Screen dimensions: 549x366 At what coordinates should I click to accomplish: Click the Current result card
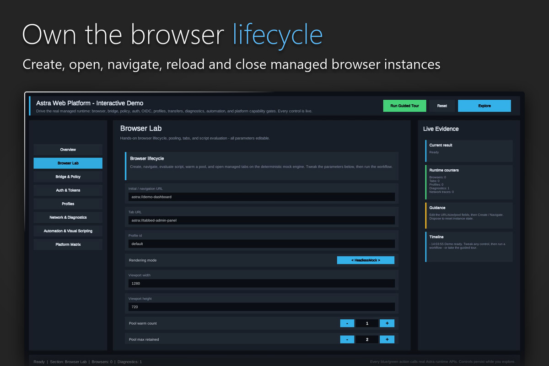tap(469, 151)
